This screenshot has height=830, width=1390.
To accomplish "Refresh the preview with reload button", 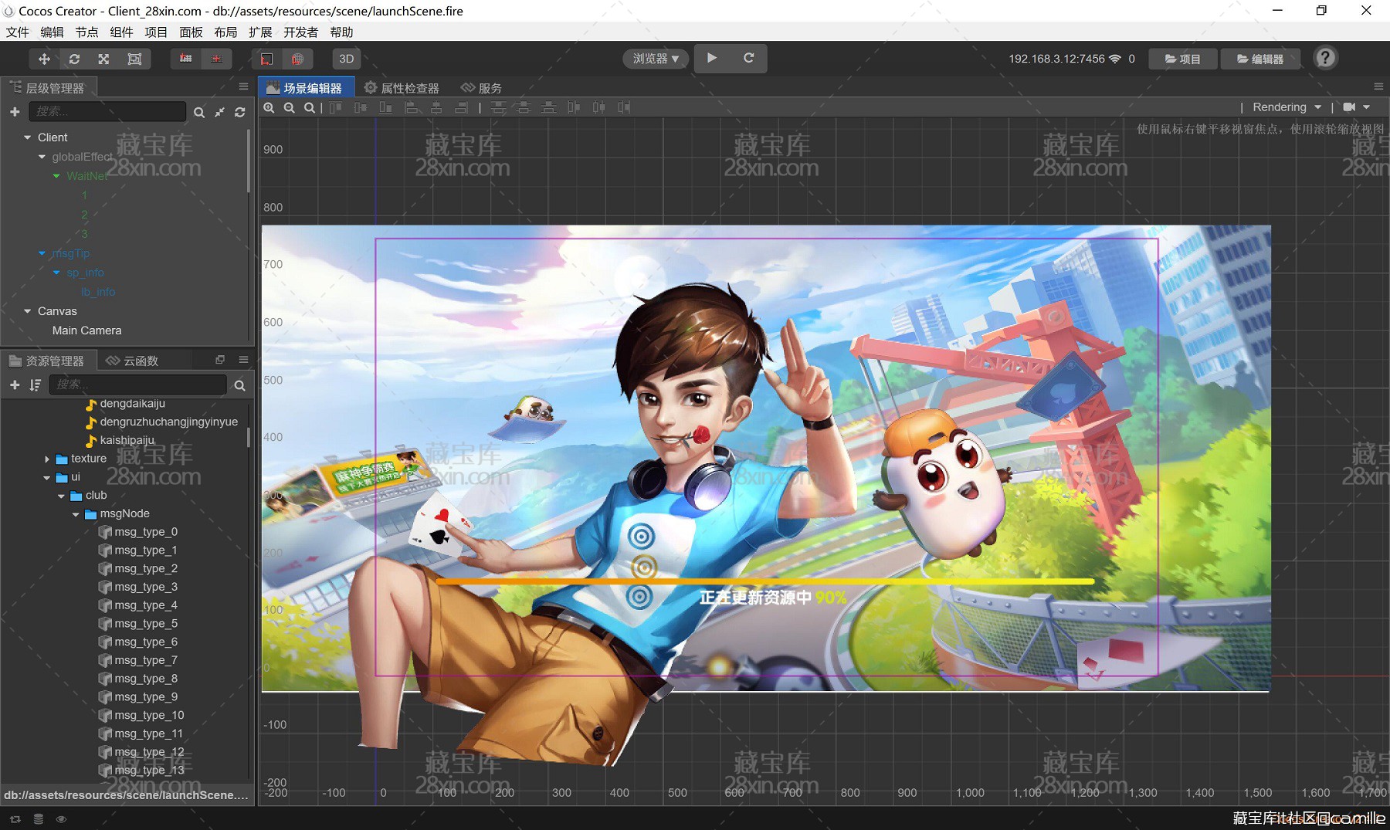I will click(748, 58).
